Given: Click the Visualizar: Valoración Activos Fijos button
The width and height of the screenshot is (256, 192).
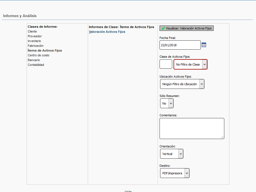Looking at the screenshot, I should 186,28.
